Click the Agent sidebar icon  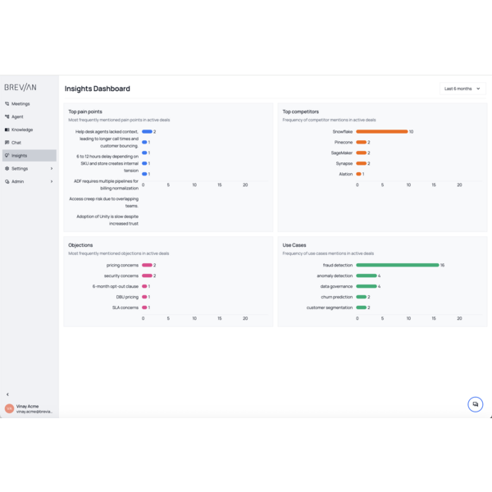click(x=7, y=117)
